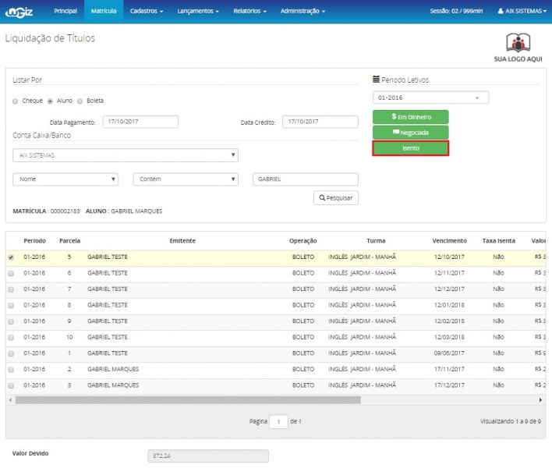Select the Boleta radio option
The image size is (552, 468).
point(80,101)
